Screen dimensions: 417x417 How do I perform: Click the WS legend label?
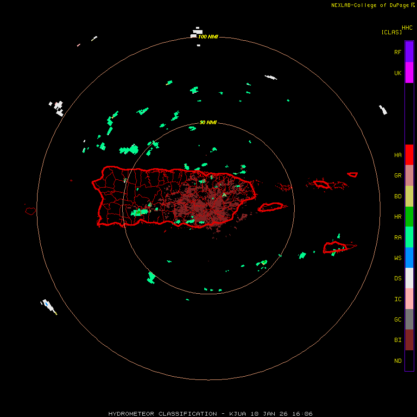[398, 258]
